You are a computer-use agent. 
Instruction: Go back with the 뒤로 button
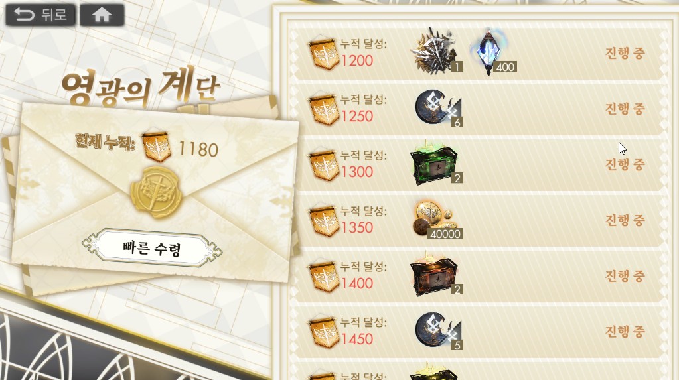40,15
